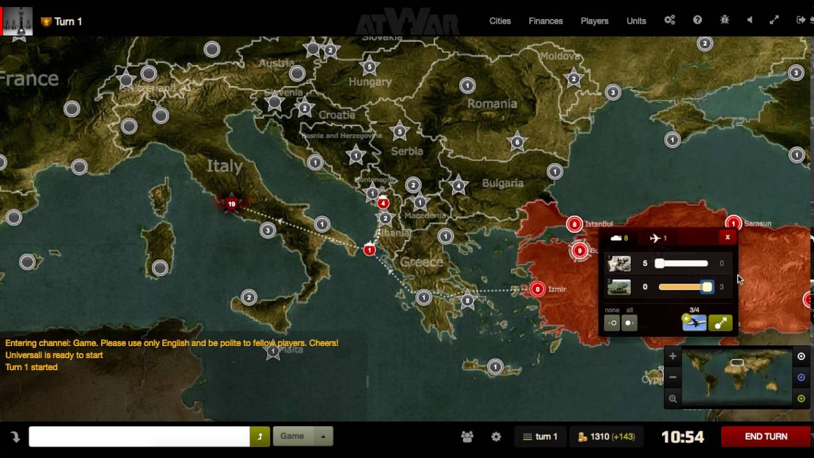Zoom in the map with plus button
814x458 pixels.
[673, 356]
